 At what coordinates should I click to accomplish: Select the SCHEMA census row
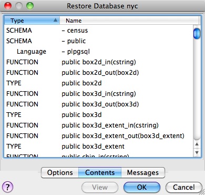[98, 31]
